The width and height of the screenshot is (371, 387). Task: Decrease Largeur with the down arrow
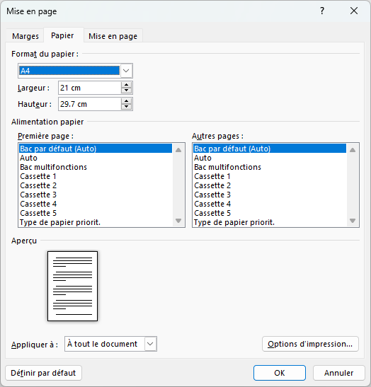pyautogui.click(x=127, y=91)
